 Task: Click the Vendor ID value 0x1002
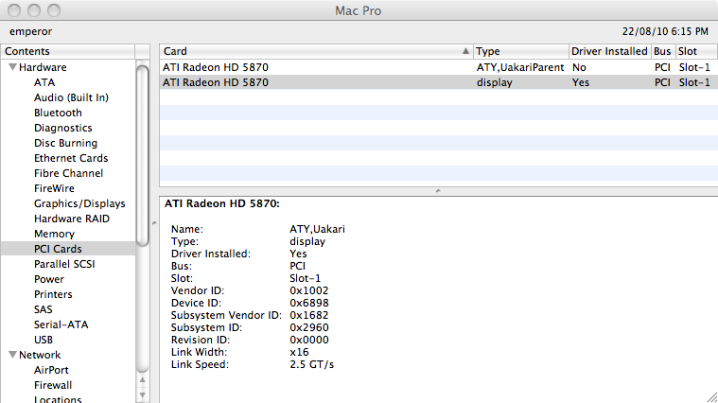click(309, 290)
